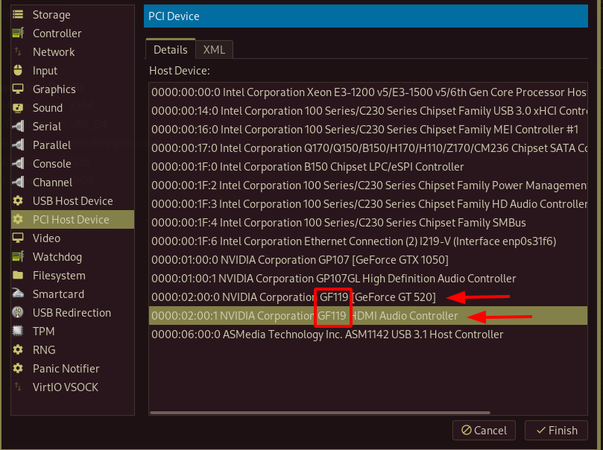
Task: Select Network in the hardware list
Action: point(54,52)
